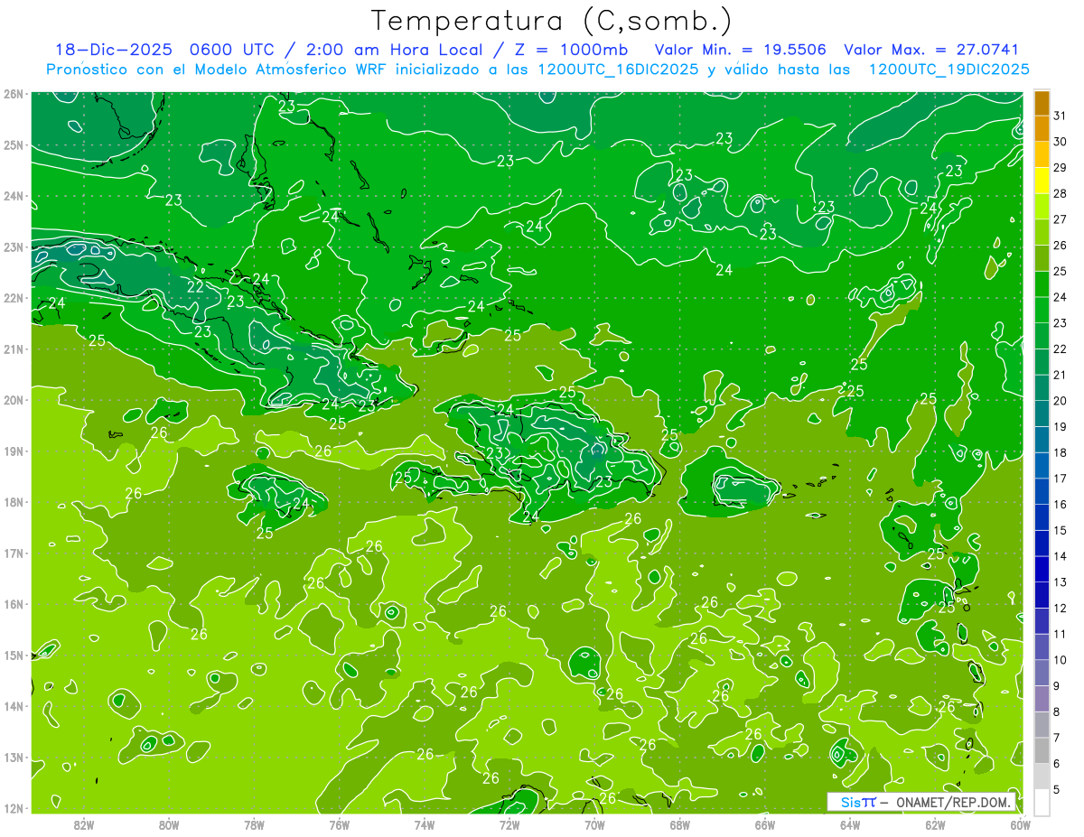The image size is (1084, 837).
Task: Click the '82W' longitude axis label
Action: 84,824
